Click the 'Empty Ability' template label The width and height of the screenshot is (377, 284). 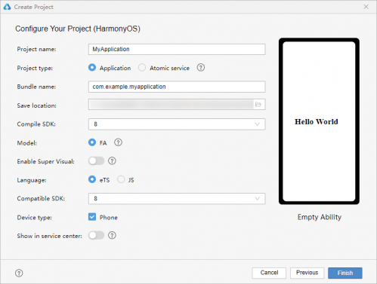tap(320, 217)
